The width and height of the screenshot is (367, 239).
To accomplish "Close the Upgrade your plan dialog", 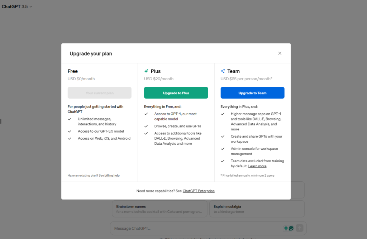I will tap(280, 53).
